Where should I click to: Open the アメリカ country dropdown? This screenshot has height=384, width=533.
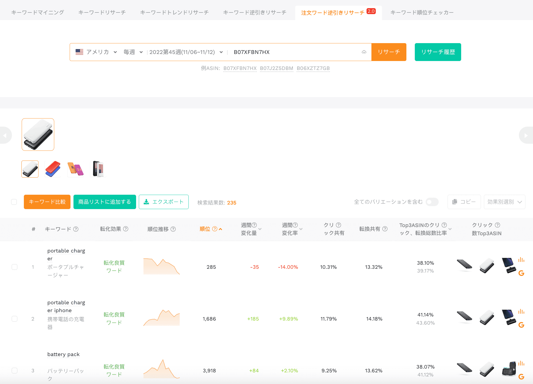(97, 52)
